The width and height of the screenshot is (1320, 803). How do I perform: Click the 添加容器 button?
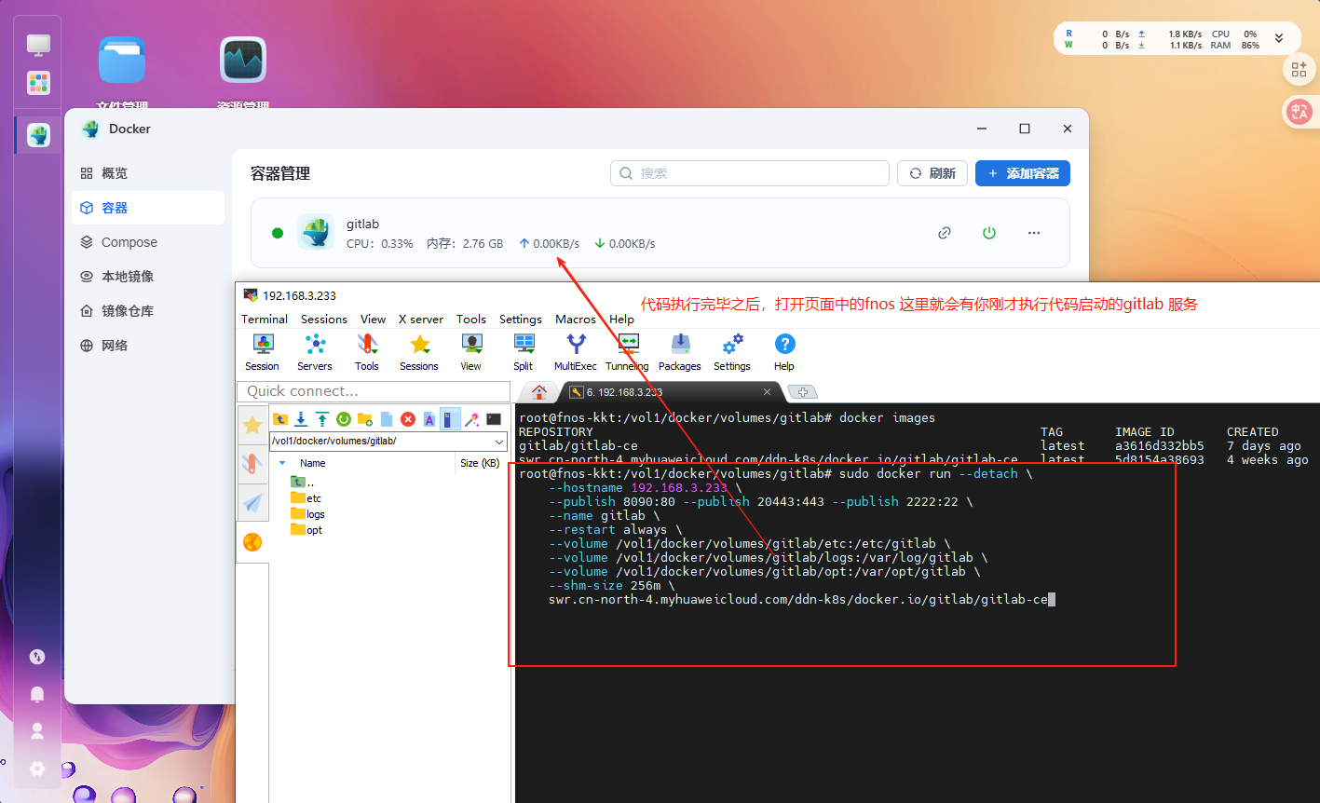(1022, 173)
